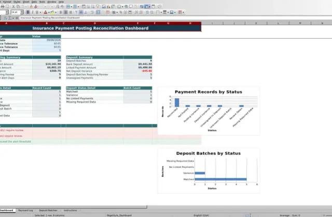Click the Insert Pivot Table icon
This screenshot has width=332, height=217.
click(113, 7)
